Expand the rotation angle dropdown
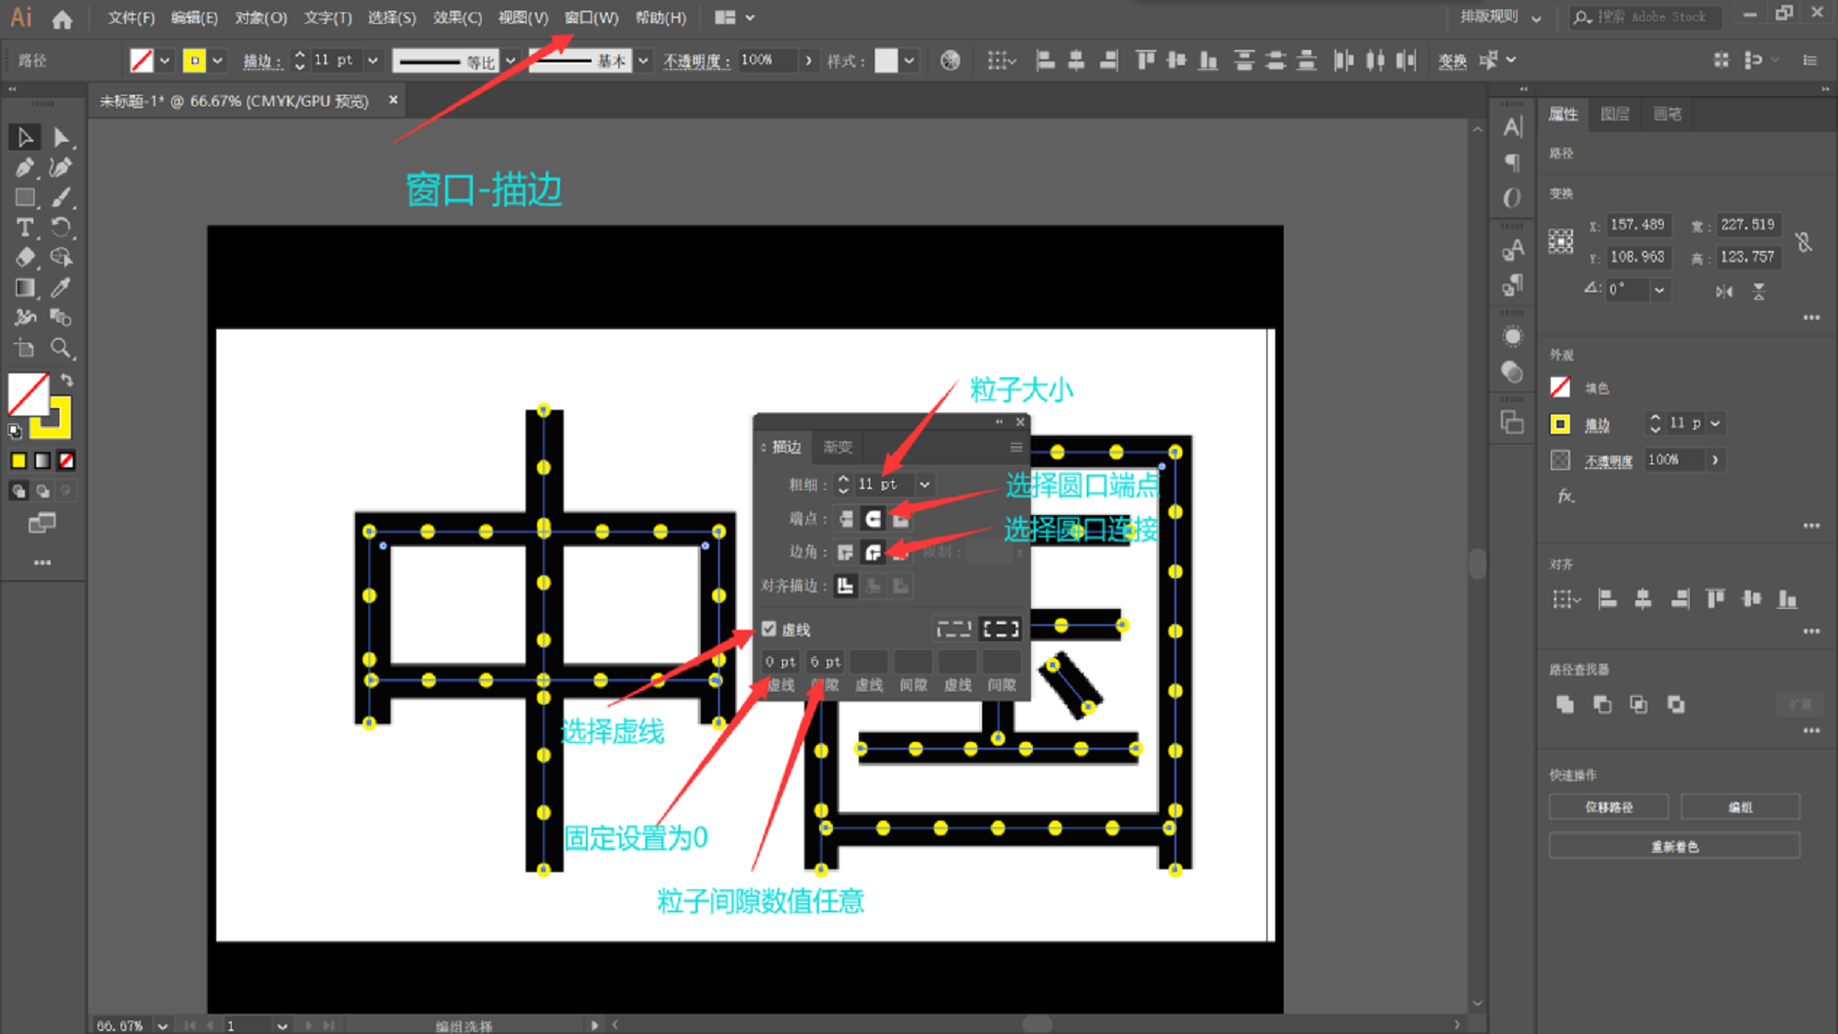 click(1659, 289)
